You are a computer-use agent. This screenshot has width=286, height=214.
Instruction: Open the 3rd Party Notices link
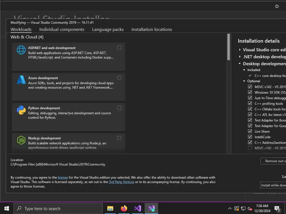coord(121,182)
